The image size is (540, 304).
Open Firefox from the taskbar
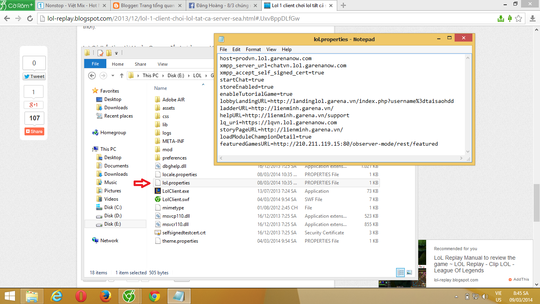point(105,296)
